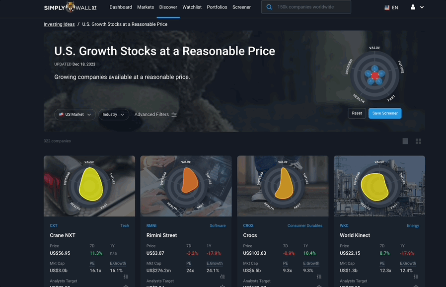Screen dimensions: 446x287
Task: Expand the account menu chevron
Action: 422,7
